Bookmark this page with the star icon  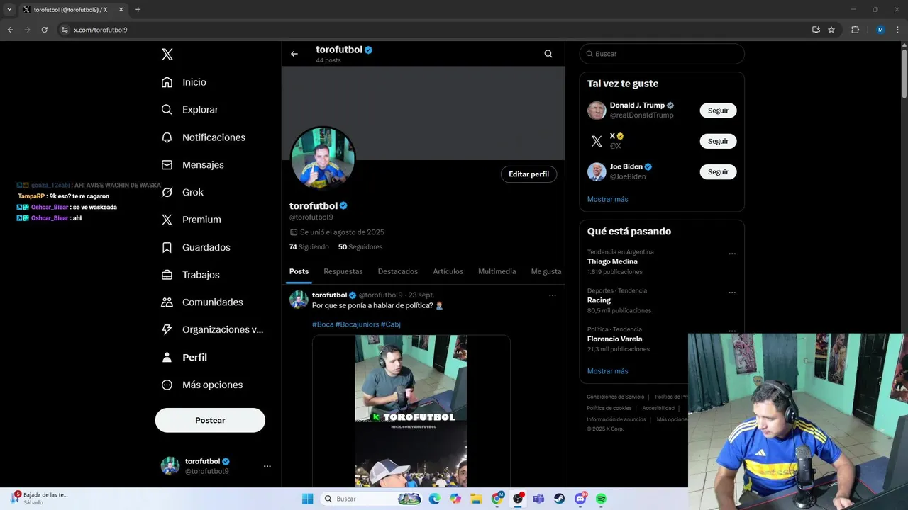[831, 30]
